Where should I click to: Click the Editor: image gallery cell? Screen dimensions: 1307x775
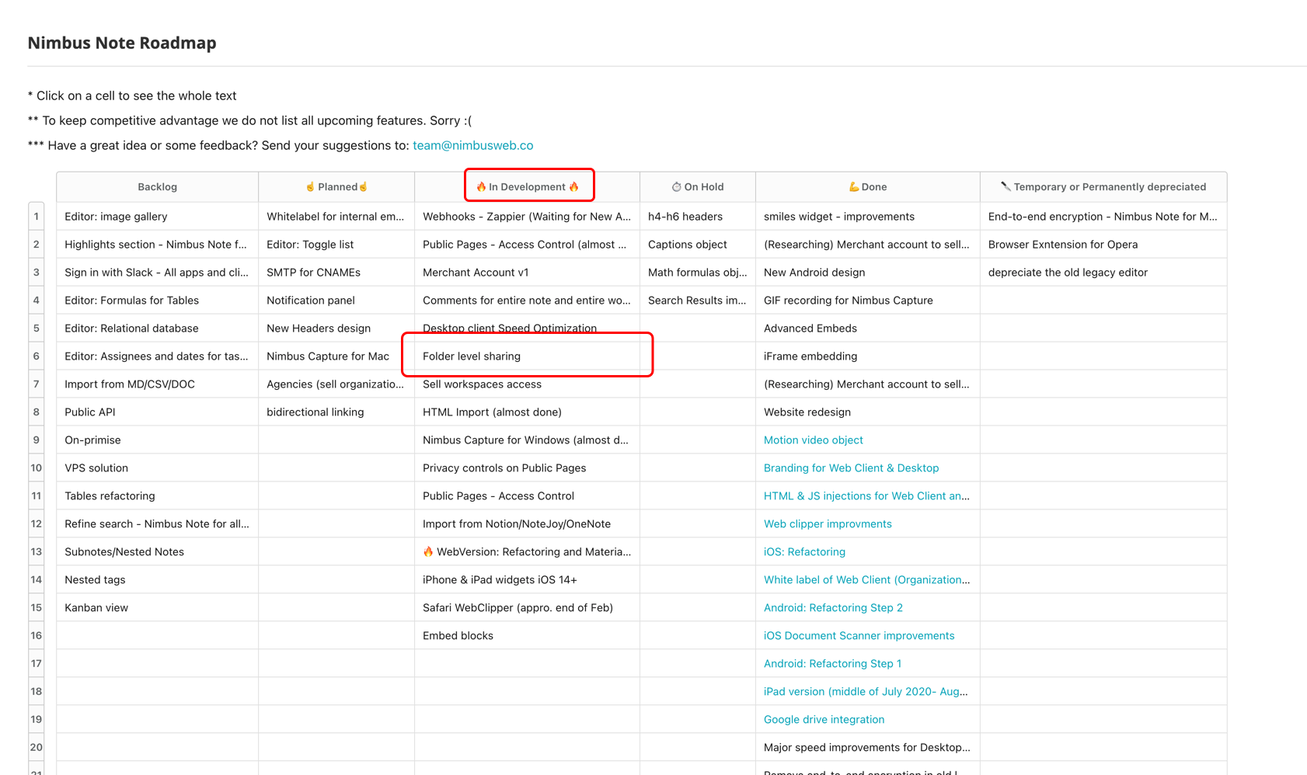point(158,217)
